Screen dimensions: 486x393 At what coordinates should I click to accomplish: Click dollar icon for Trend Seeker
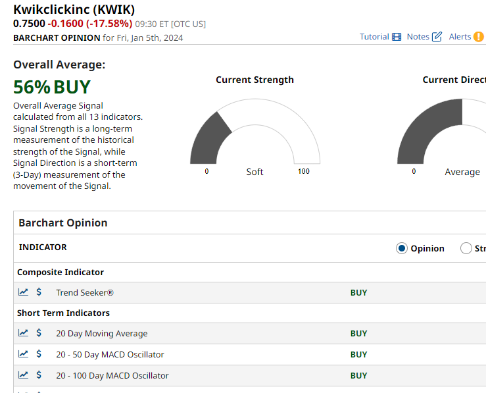[x=39, y=292]
